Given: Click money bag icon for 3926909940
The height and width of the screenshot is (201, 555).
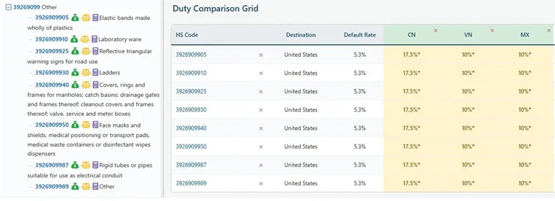Looking at the screenshot, I should (75, 85).
